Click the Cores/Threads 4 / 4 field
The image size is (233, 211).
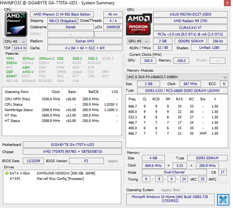[x=113, y=21]
